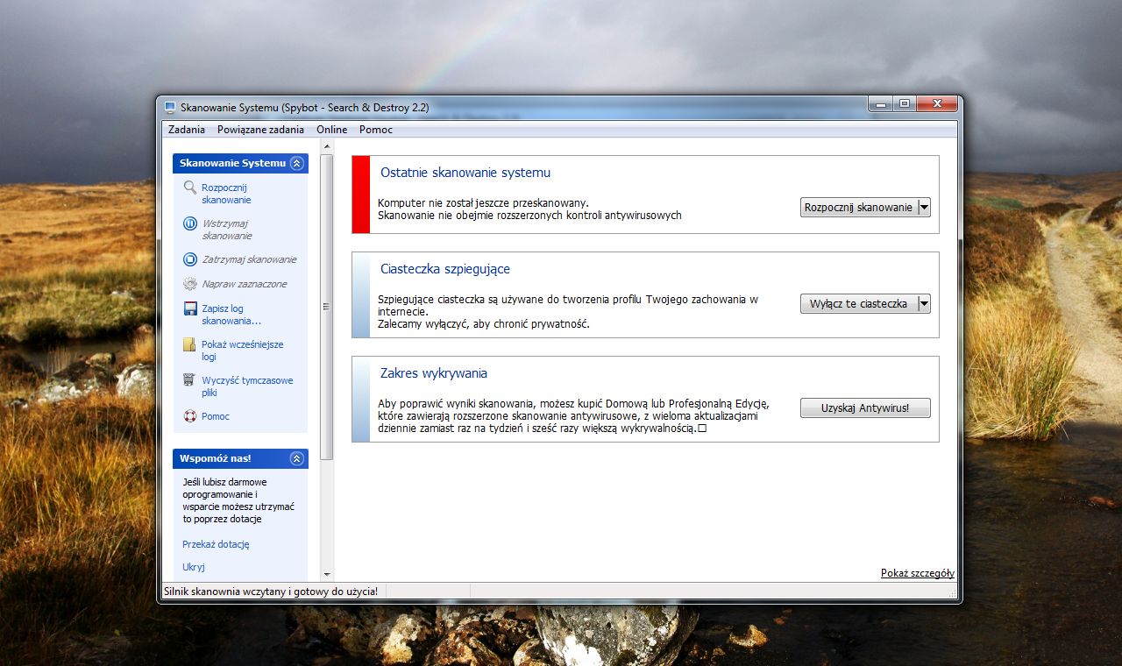
Task: Collapse the Skanowanie Systemu sidebar panel
Action: coord(296,163)
